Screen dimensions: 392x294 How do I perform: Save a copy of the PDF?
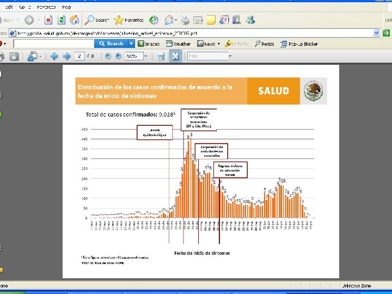coord(14,56)
